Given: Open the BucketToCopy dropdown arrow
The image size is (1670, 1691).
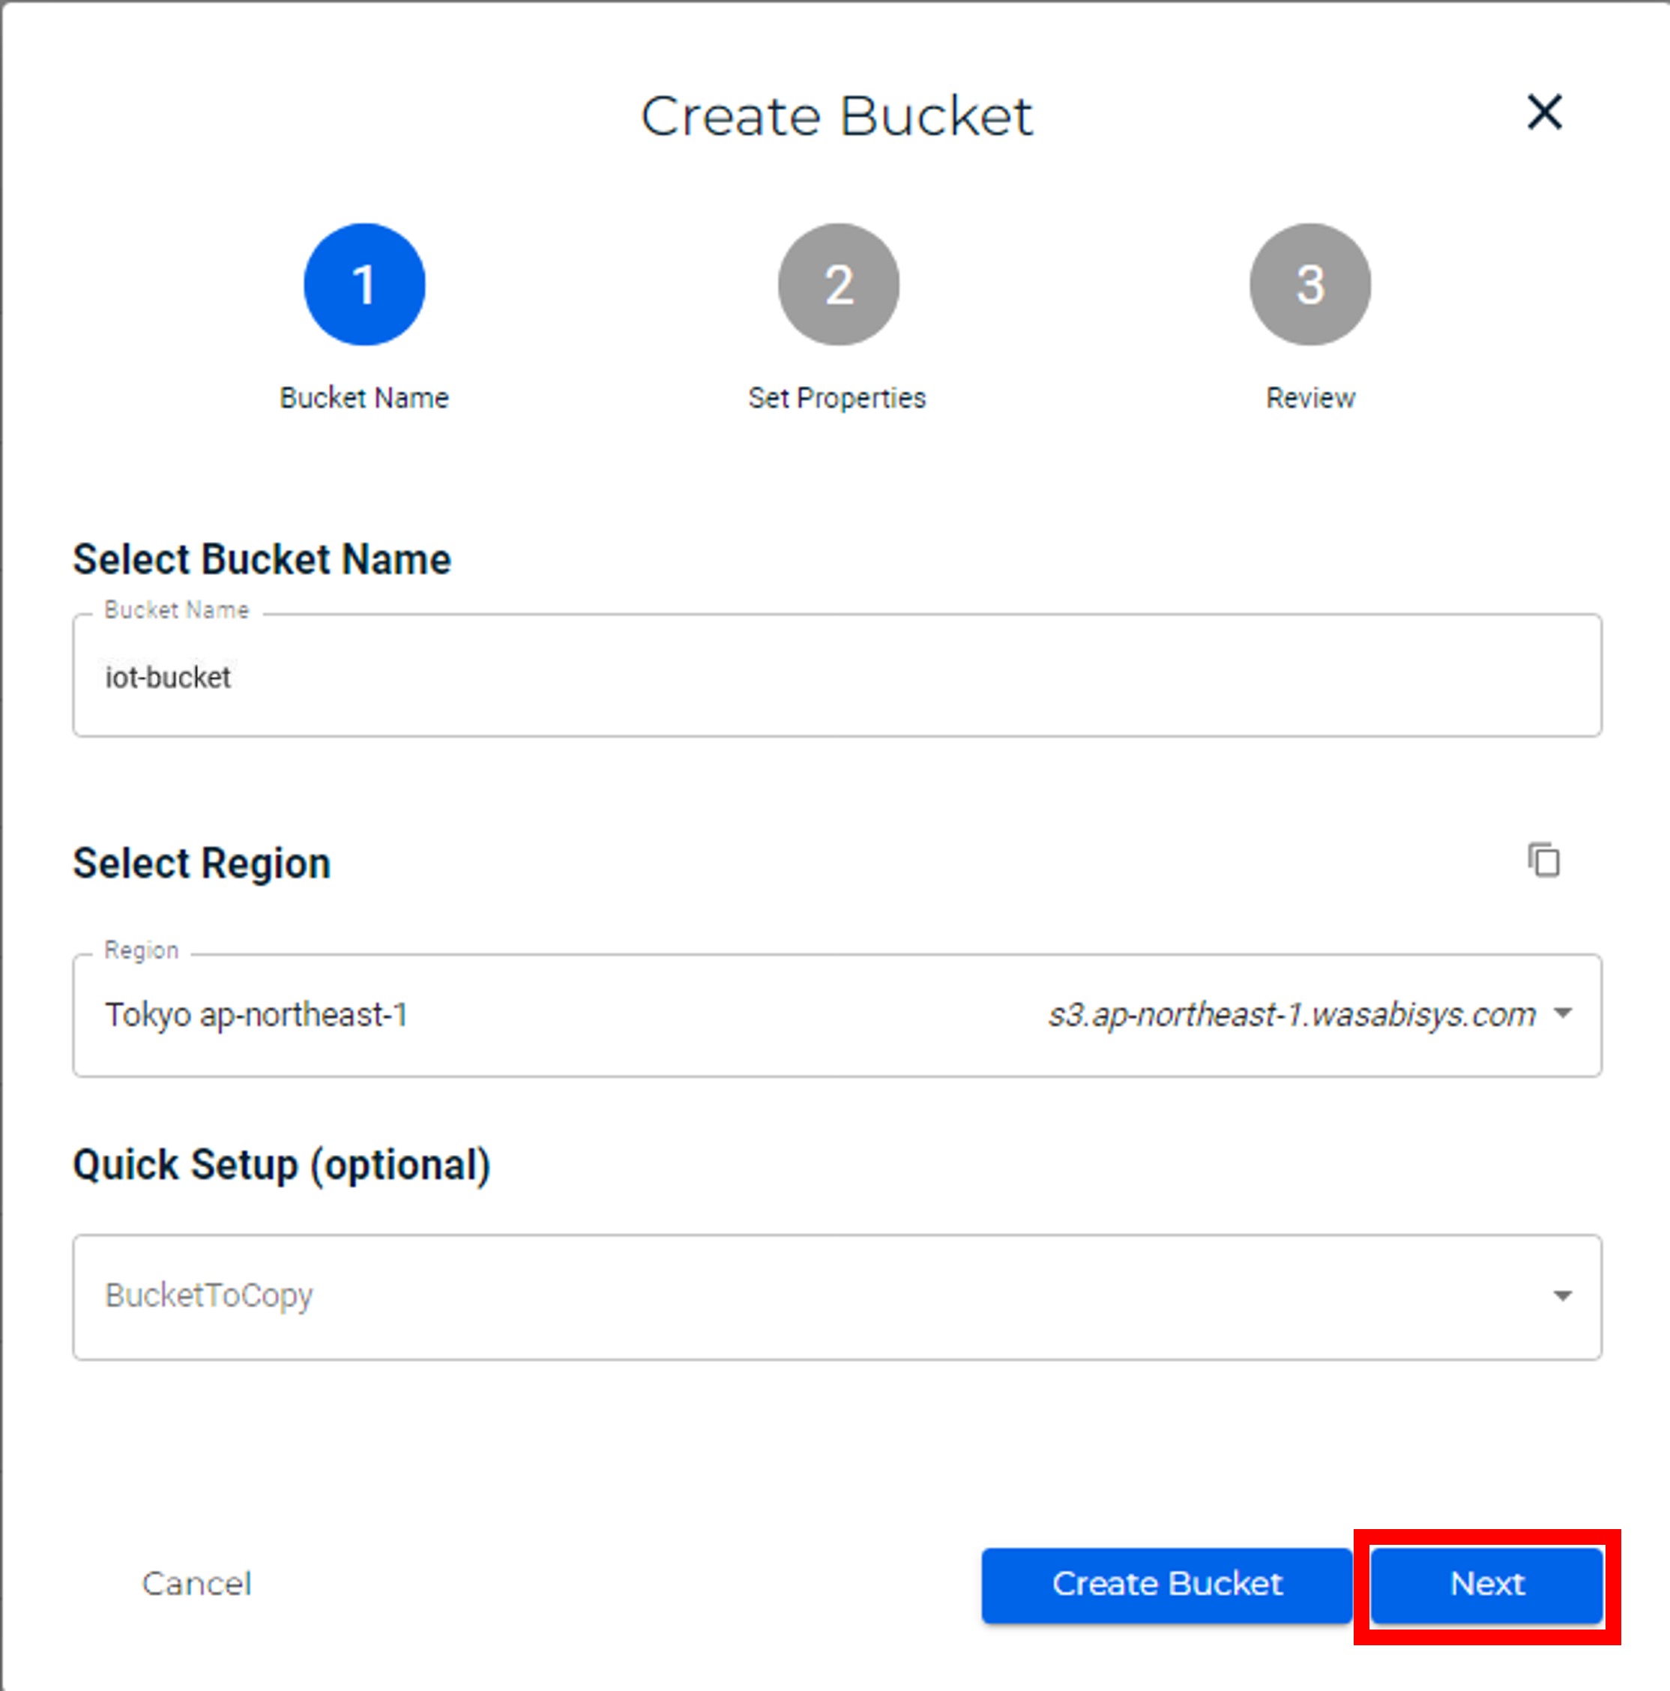Looking at the screenshot, I should tap(1562, 1296).
